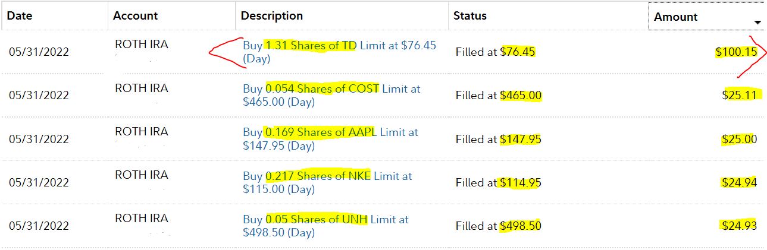Click the Status column header
Viewport: 767px width, 250px height.
click(x=470, y=16)
